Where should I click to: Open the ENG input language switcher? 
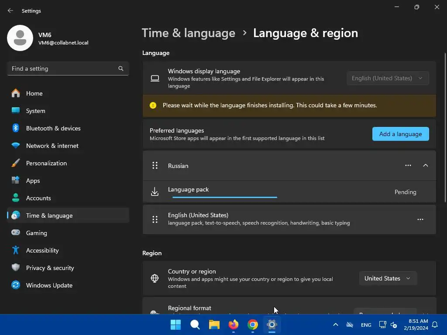tap(366, 325)
